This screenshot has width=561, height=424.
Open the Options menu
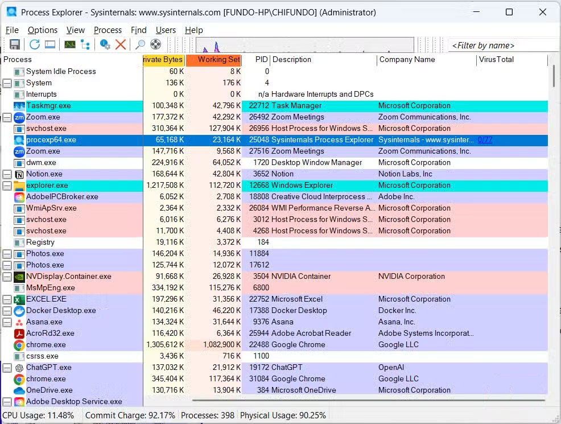pos(43,30)
